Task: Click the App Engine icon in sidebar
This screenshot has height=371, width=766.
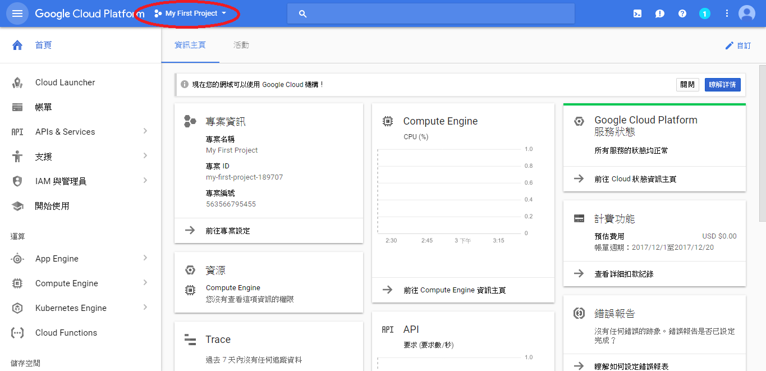Action: click(x=17, y=259)
